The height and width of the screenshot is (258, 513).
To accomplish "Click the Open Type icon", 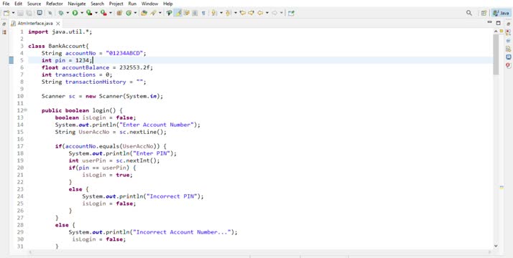I will point(143,13).
